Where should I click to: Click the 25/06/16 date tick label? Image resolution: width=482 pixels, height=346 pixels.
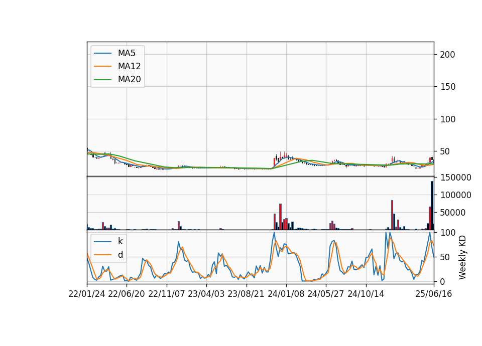tap(434, 294)
